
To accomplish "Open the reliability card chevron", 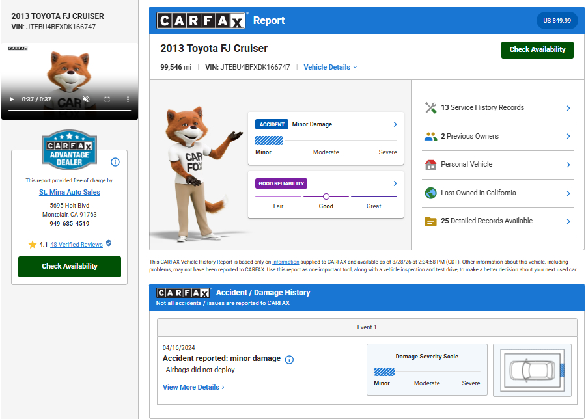I will click(395, 183).
